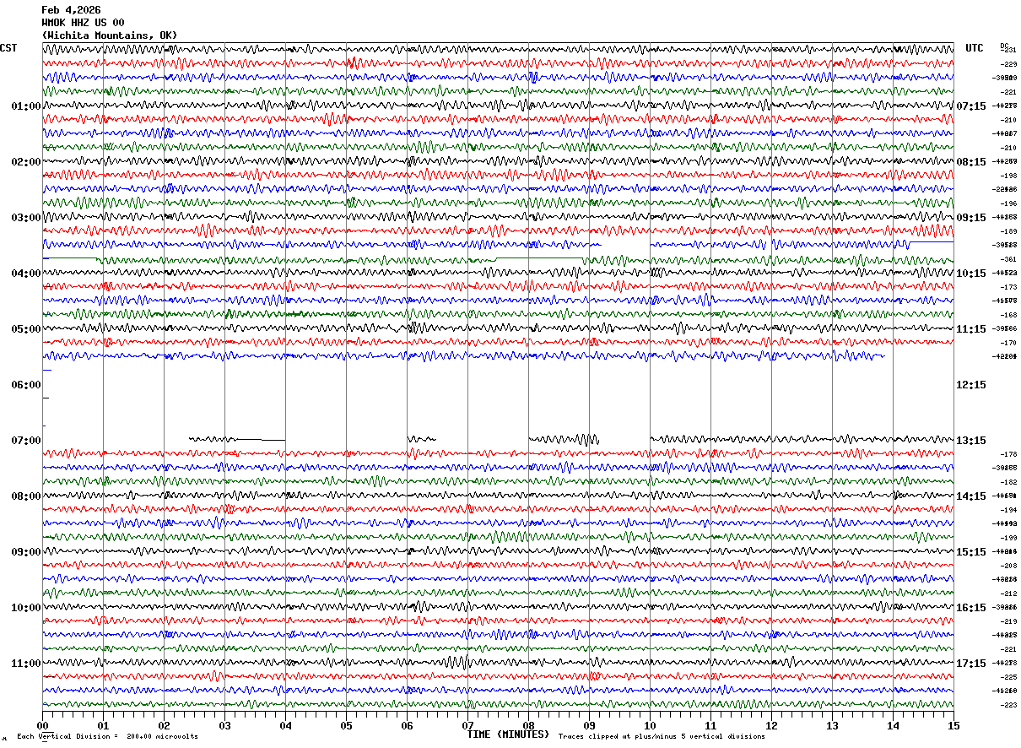Viewport: 1021px width, 748px height.
Task: Click the DC offset value -189
Action: [1008, 231]
